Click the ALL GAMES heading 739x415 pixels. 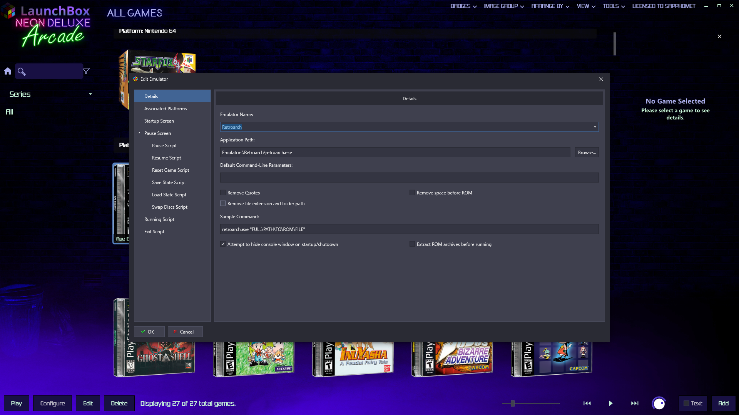[x=135, y=13]
